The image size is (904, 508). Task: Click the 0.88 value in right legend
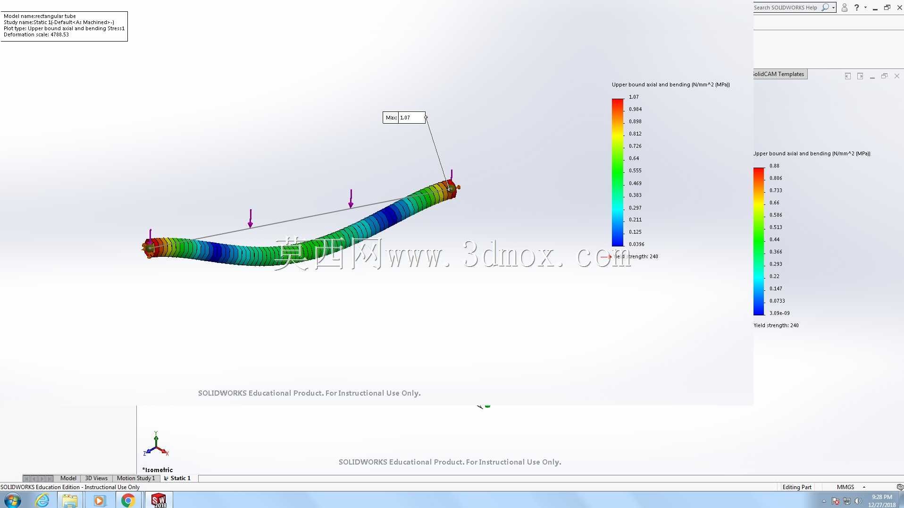pos(774,166)
